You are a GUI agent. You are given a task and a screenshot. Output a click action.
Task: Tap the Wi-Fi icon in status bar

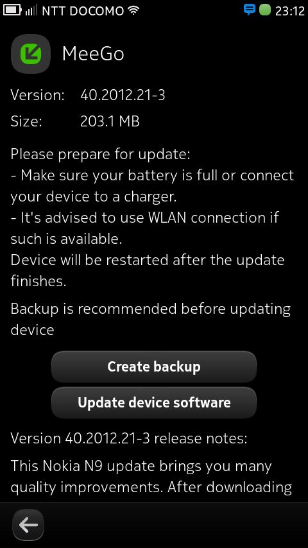(x=133, y=10)
